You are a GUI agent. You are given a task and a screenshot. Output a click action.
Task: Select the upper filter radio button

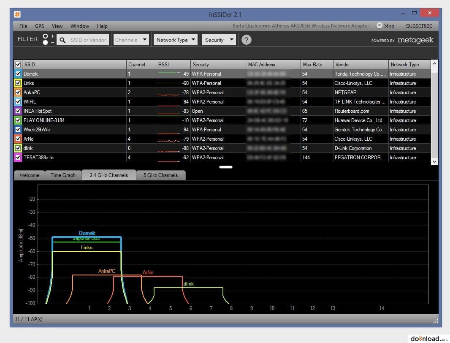tap(45, 36)
